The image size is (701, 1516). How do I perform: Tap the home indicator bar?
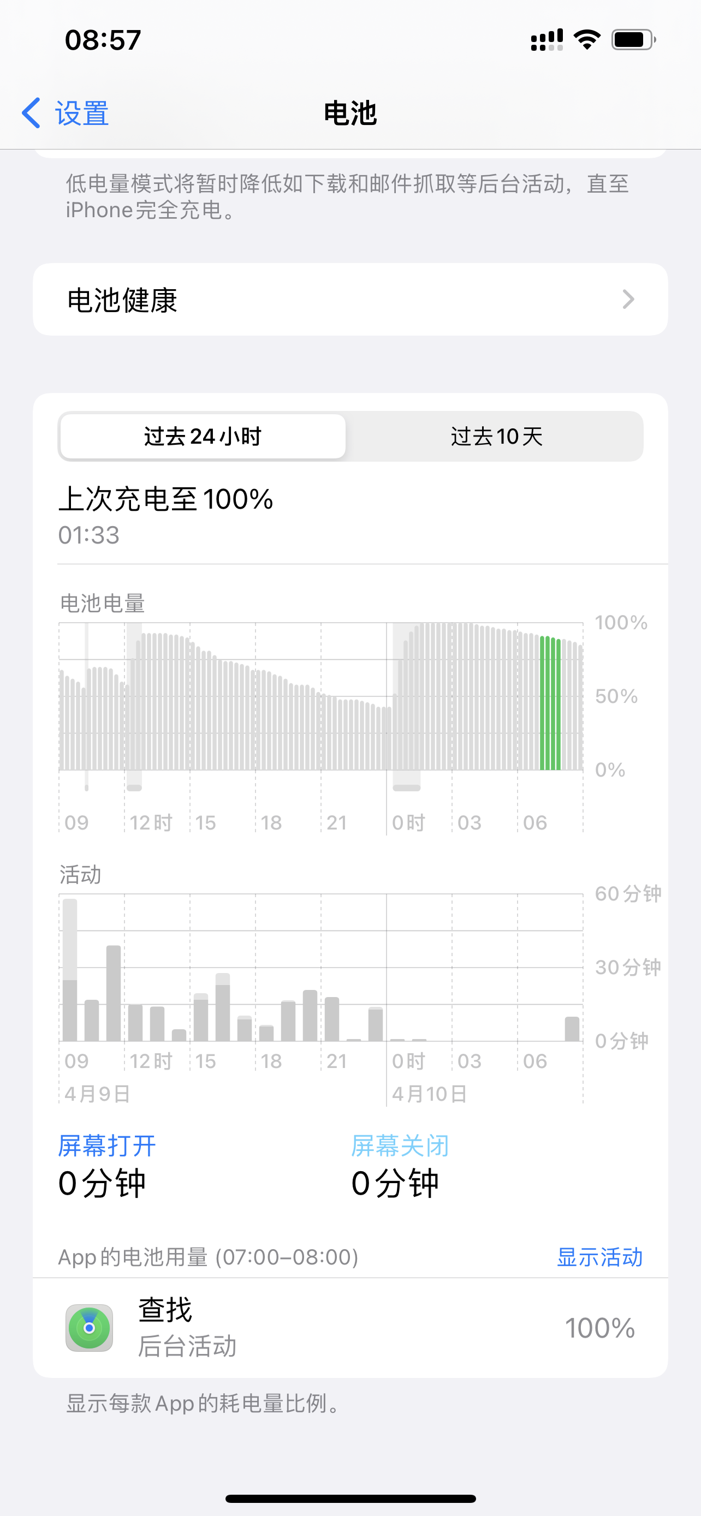point(350,1498)
